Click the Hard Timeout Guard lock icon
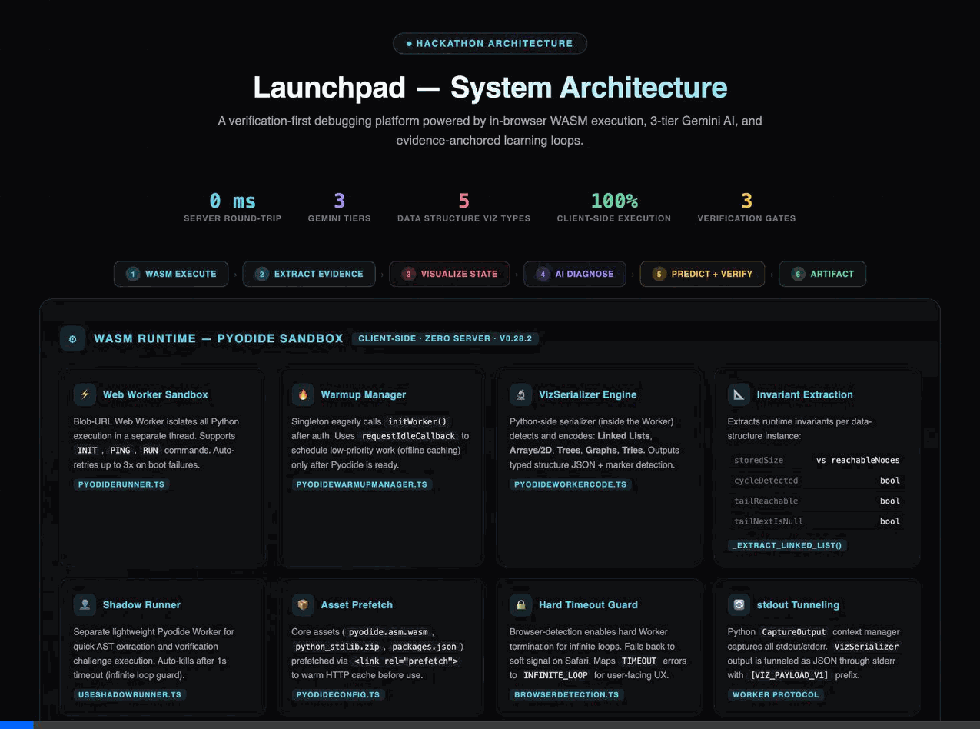Screen dimensions: 980x729 click(521, 604)
